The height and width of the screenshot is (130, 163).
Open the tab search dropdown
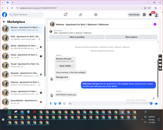coord(3,3)
